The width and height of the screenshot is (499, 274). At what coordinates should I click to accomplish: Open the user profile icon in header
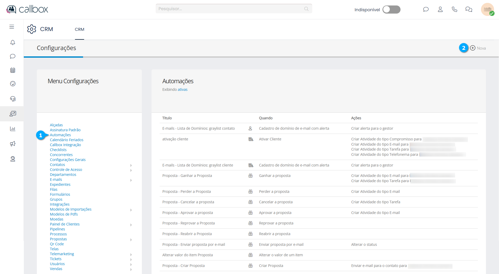440,9
